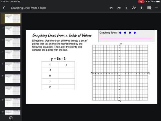Open the share people icon

pos(134,8)
